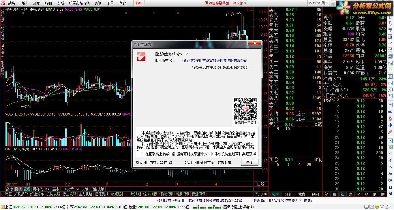Select the 30-minute period button
This screenshot has height=210, width=394.
tap(390, 174)
